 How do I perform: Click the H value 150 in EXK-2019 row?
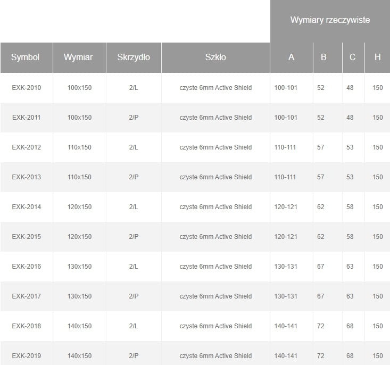[378, 356]
